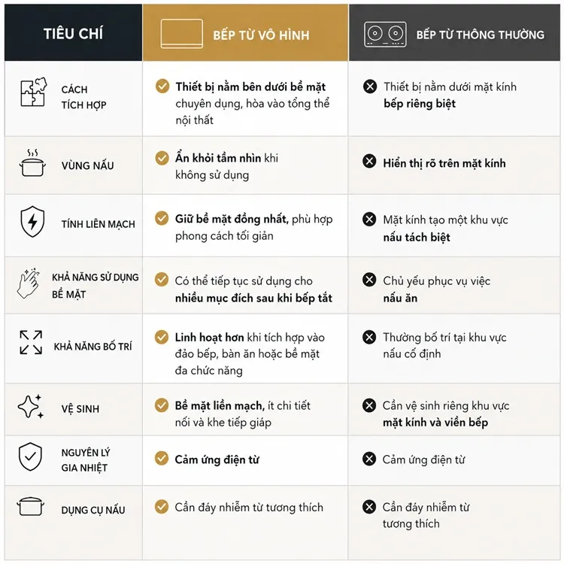Viewport: 564px width, 564px height.
Task: Click the Giữ bề mặt đồng nhất text
Action: pyautogui.click(x=232, y=219)
